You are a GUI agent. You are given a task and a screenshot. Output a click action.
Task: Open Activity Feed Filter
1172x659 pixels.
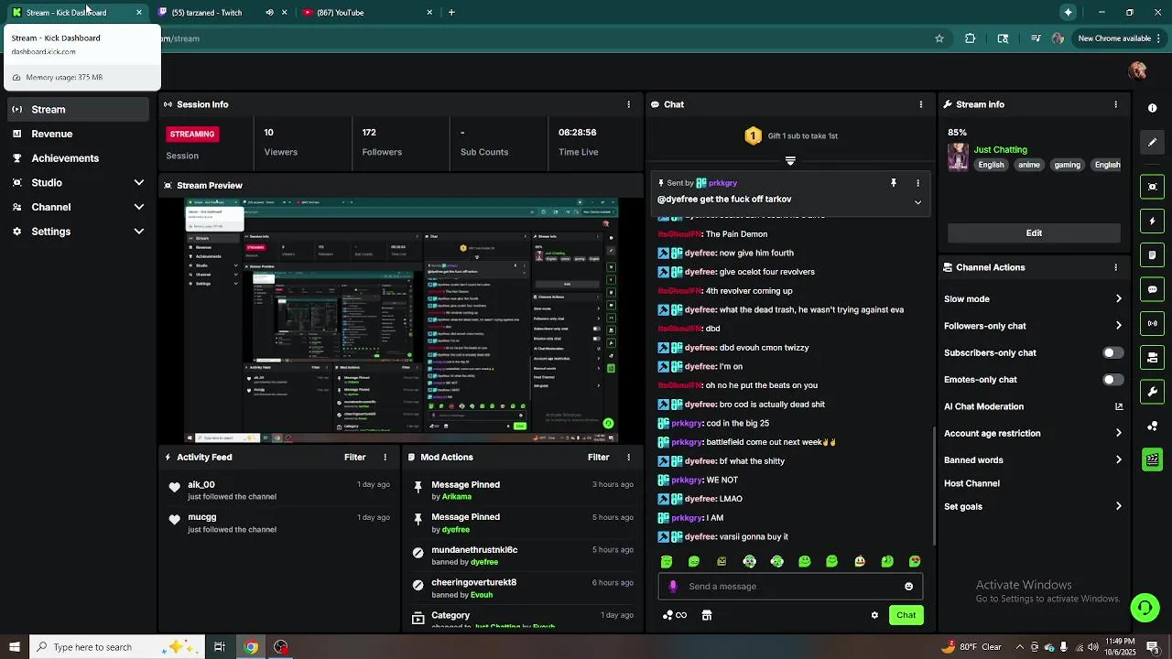(x=354, y=457)
